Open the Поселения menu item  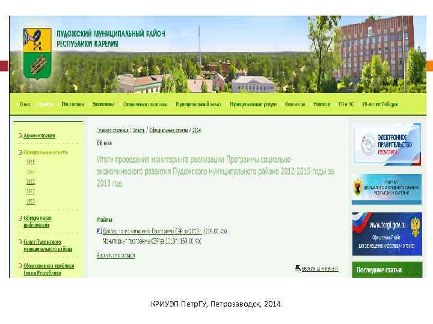click(x=73, y=104)
